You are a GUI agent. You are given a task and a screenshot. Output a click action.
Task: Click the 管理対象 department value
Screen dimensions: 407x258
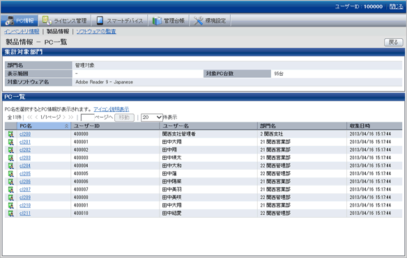pos(84,65)
